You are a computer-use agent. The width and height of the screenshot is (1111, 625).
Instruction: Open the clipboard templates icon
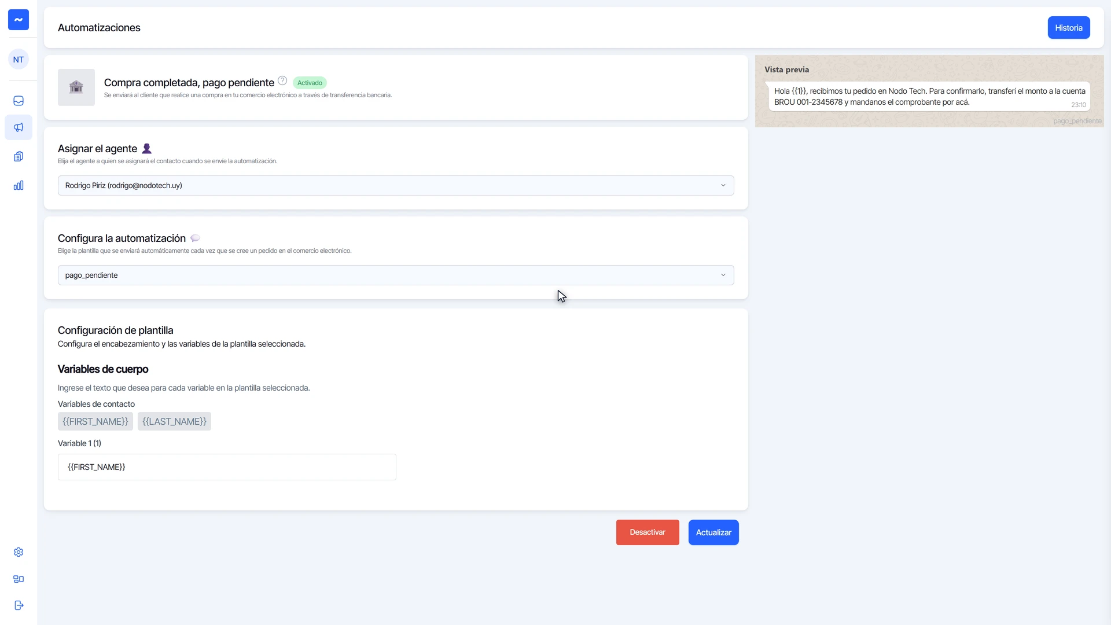19,156
